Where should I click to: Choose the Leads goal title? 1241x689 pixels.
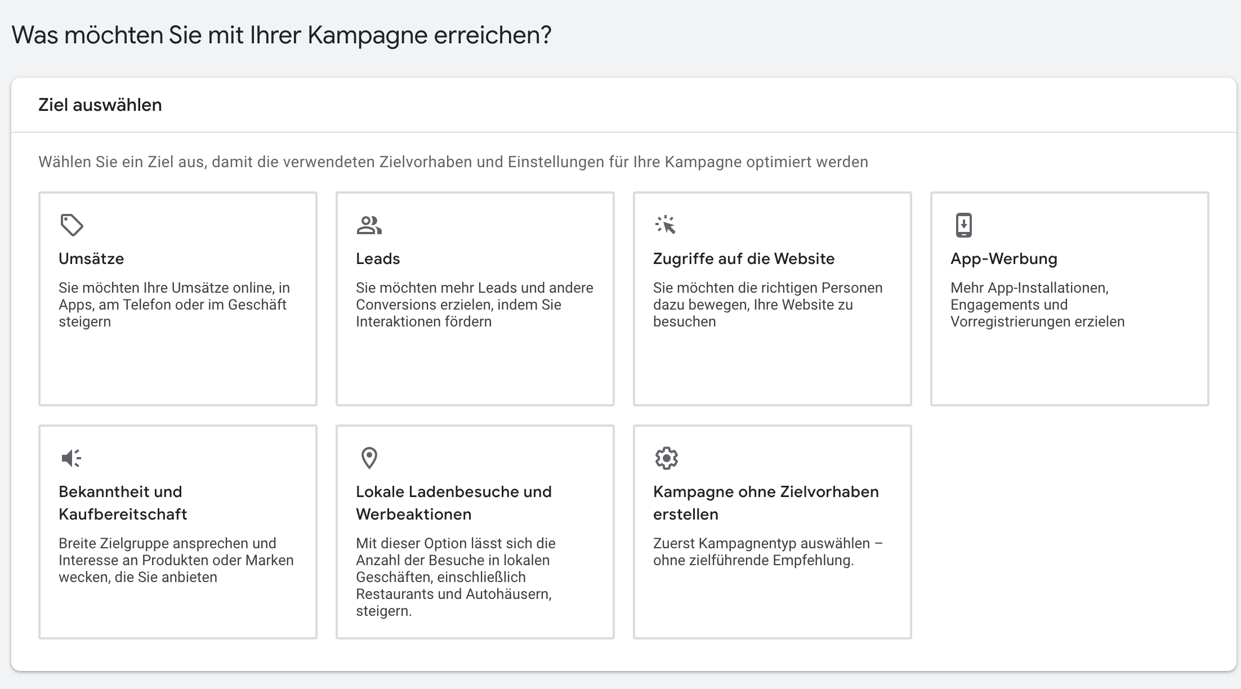click(378, 258)
